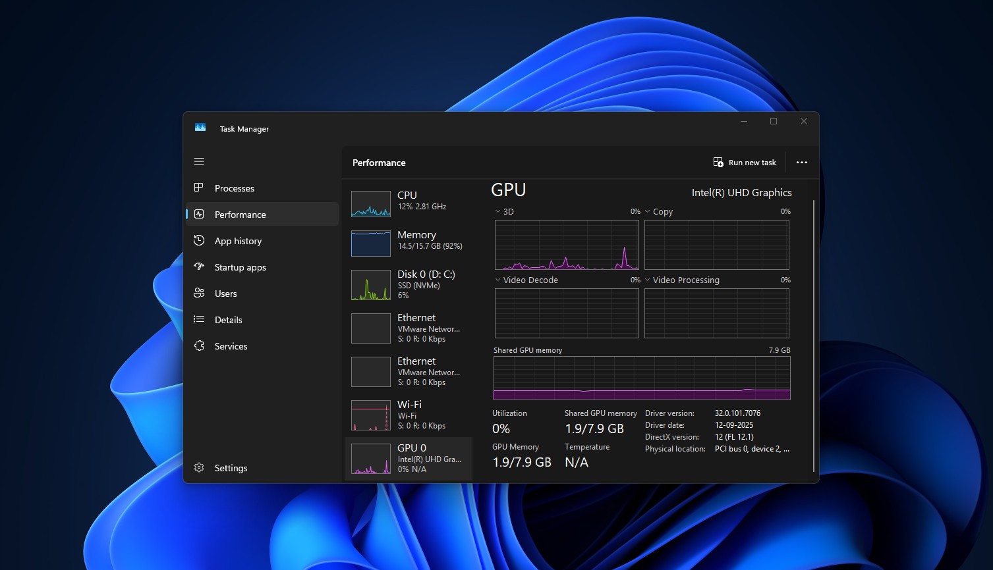Open Startup apps page
This screenshot has width=993, height=570.
(x=262, y=267)
